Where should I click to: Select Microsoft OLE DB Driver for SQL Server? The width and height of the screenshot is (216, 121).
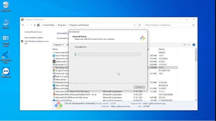[x=72, y=97]
